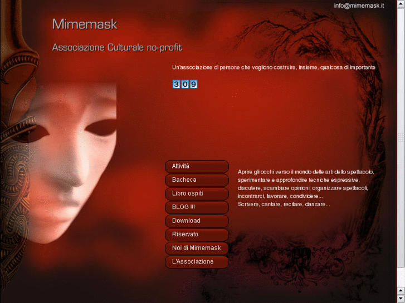Click the tagline starting "Un'associazione di persone"

[x=274, y=68]
